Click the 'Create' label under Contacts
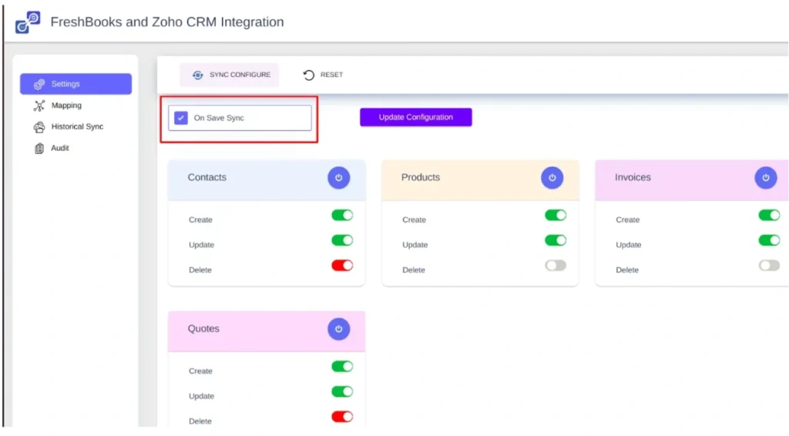Viewport: 789px width, 436px height. (201, 220)
